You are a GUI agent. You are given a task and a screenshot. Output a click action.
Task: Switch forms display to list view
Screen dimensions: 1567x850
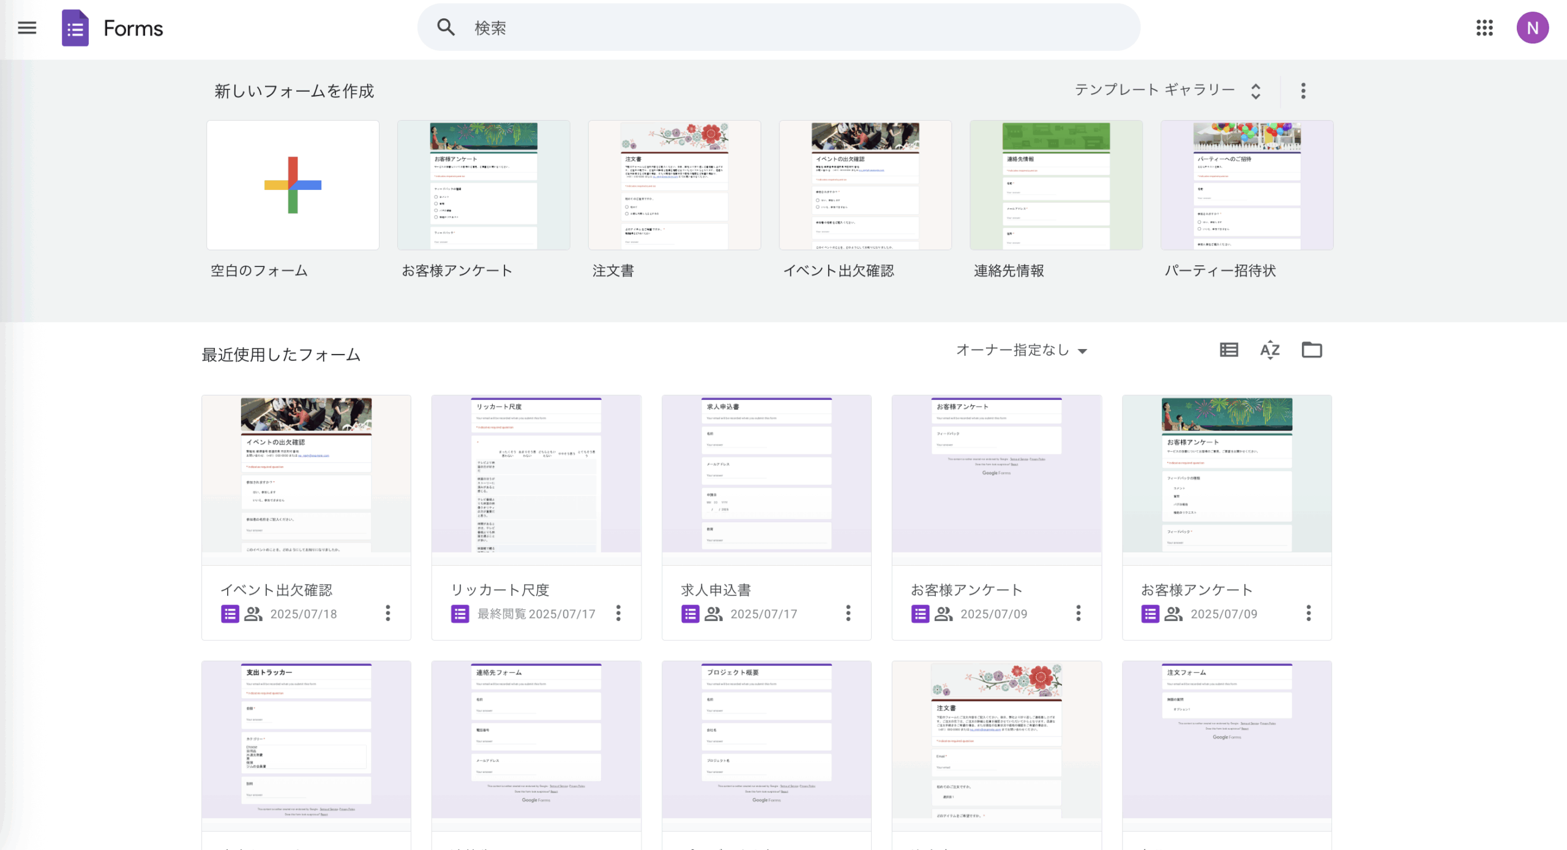click(1228, 349)
